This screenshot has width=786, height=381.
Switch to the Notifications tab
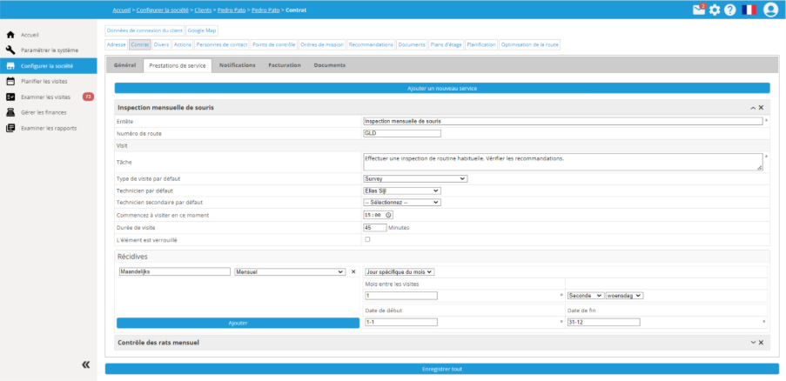pos(237,65)
